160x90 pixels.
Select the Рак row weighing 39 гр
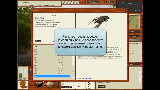[x=52, y=71]
